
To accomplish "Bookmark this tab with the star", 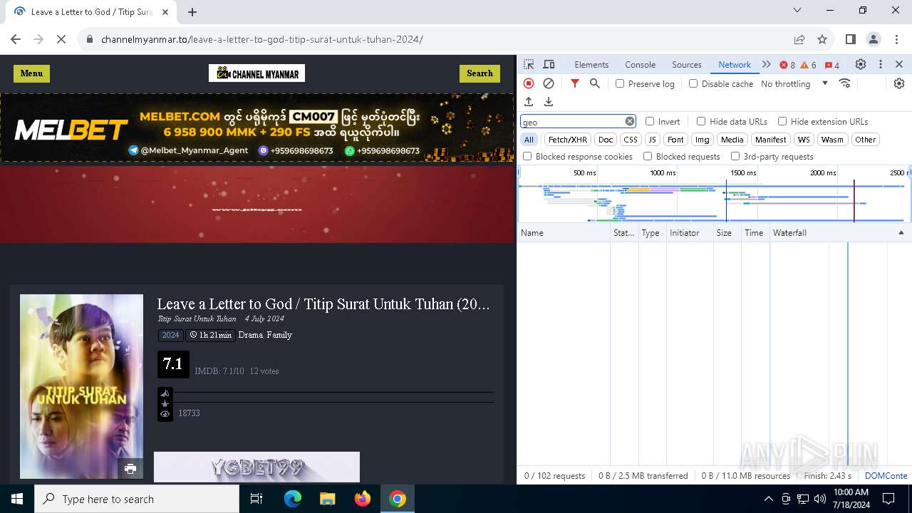I will (x=822, y=39).
